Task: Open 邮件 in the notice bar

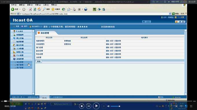Action: coord(24,27)
